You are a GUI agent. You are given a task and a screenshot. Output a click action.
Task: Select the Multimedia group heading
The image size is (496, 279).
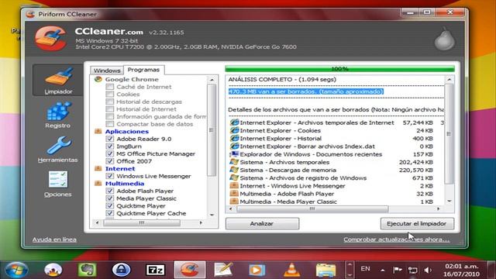pyautogui.click(x=125, y=184)
